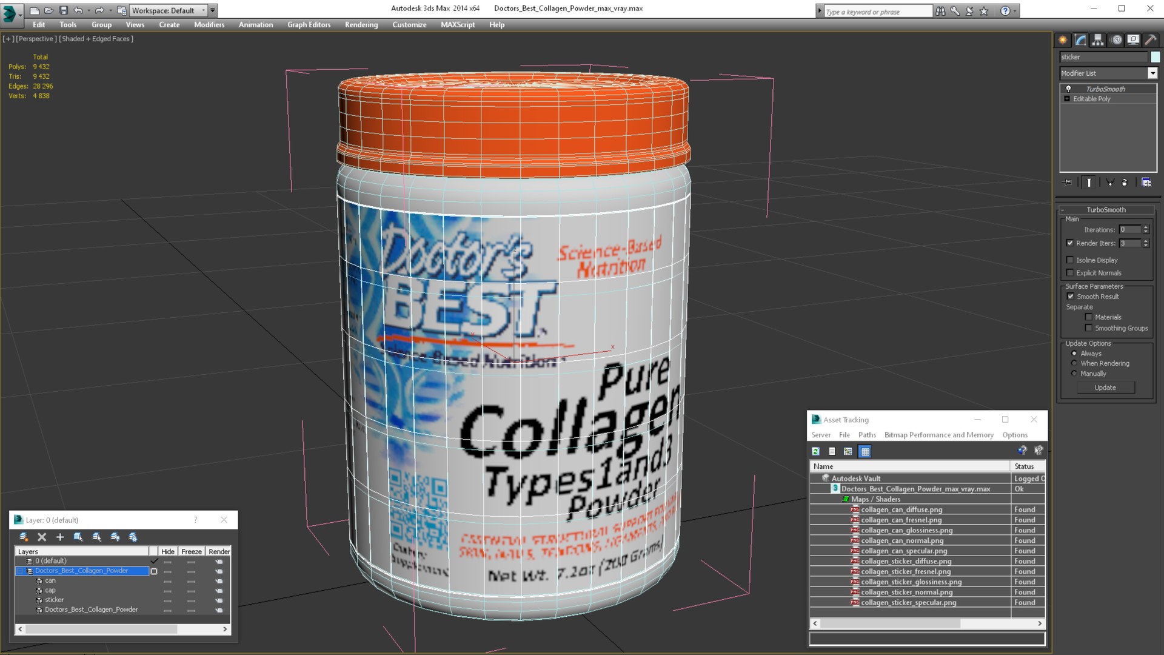
Task: Click Delete layer X icon
Action: coord(42,537)
